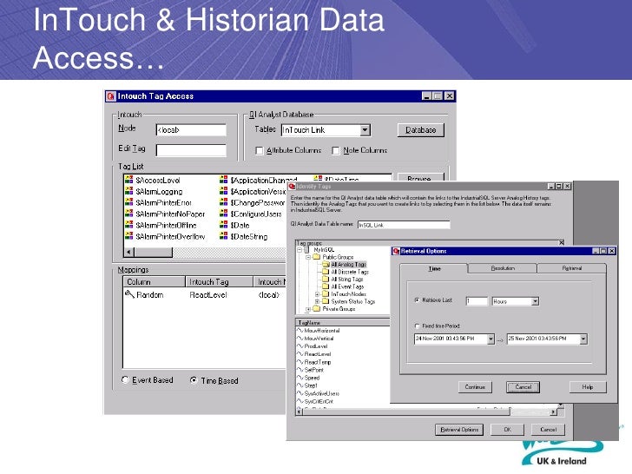Open the 24 Nov 2001 start date dropdown
Viewport: 632px width, 474px height.
click(490, 339)
